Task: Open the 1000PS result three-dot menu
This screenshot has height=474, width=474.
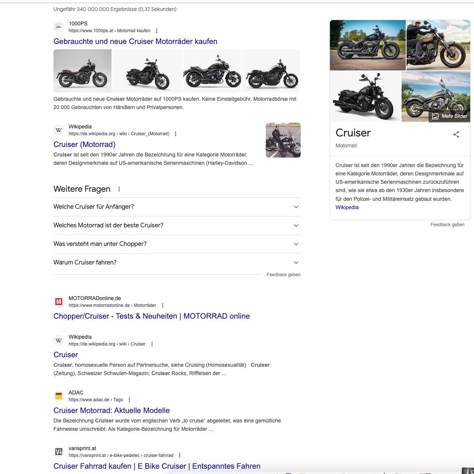Action: pyautogui.click(x=157, y=31)
